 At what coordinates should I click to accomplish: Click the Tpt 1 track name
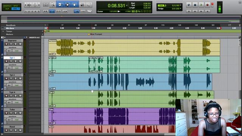(x=12, y=58)
